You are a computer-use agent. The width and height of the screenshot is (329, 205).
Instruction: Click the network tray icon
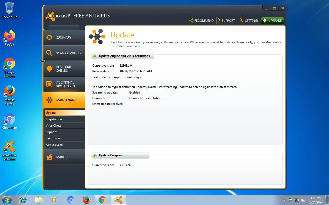[297, 200]
